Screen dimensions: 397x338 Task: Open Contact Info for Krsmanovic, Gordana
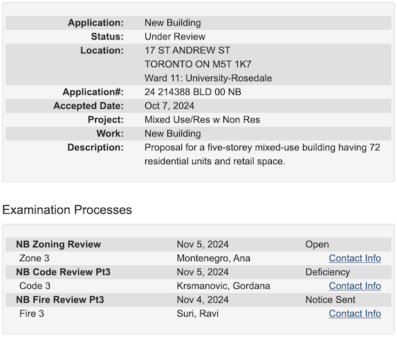click(355, 286)
